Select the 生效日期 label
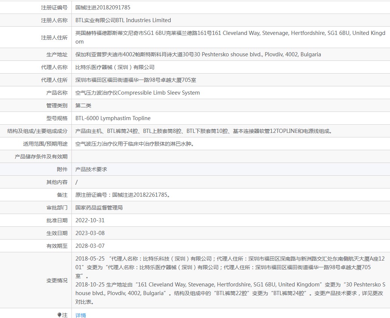 point(57,234)
